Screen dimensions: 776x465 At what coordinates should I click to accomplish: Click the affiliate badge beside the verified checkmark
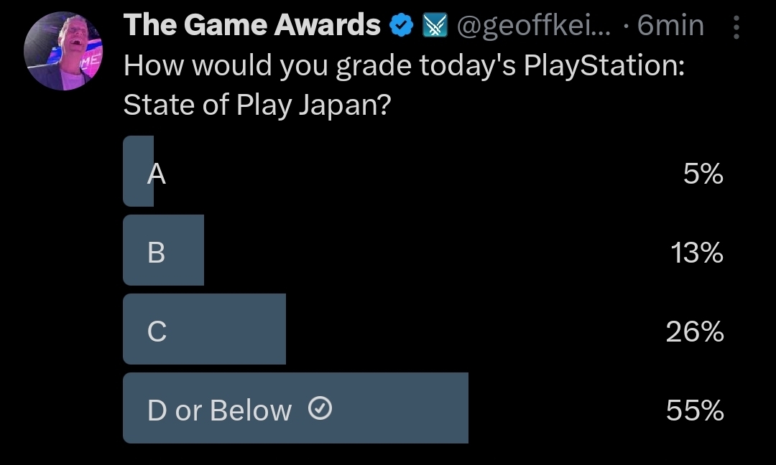[433, 27]
